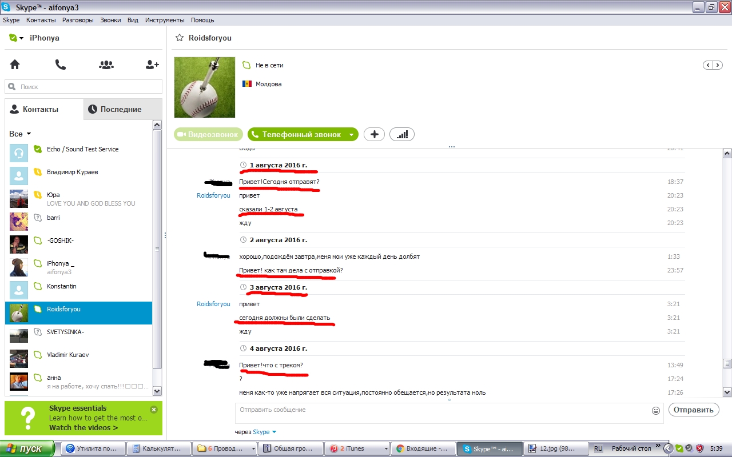
Task: Open the emoticon picker in message box
Action: coord(656,410)
